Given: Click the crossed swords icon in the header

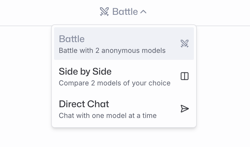Looking at the screenshot, I should (104, 12).
